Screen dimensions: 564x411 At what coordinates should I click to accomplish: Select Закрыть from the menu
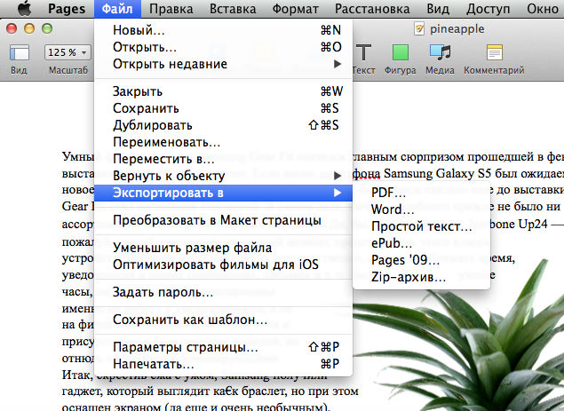click(223, 91)
